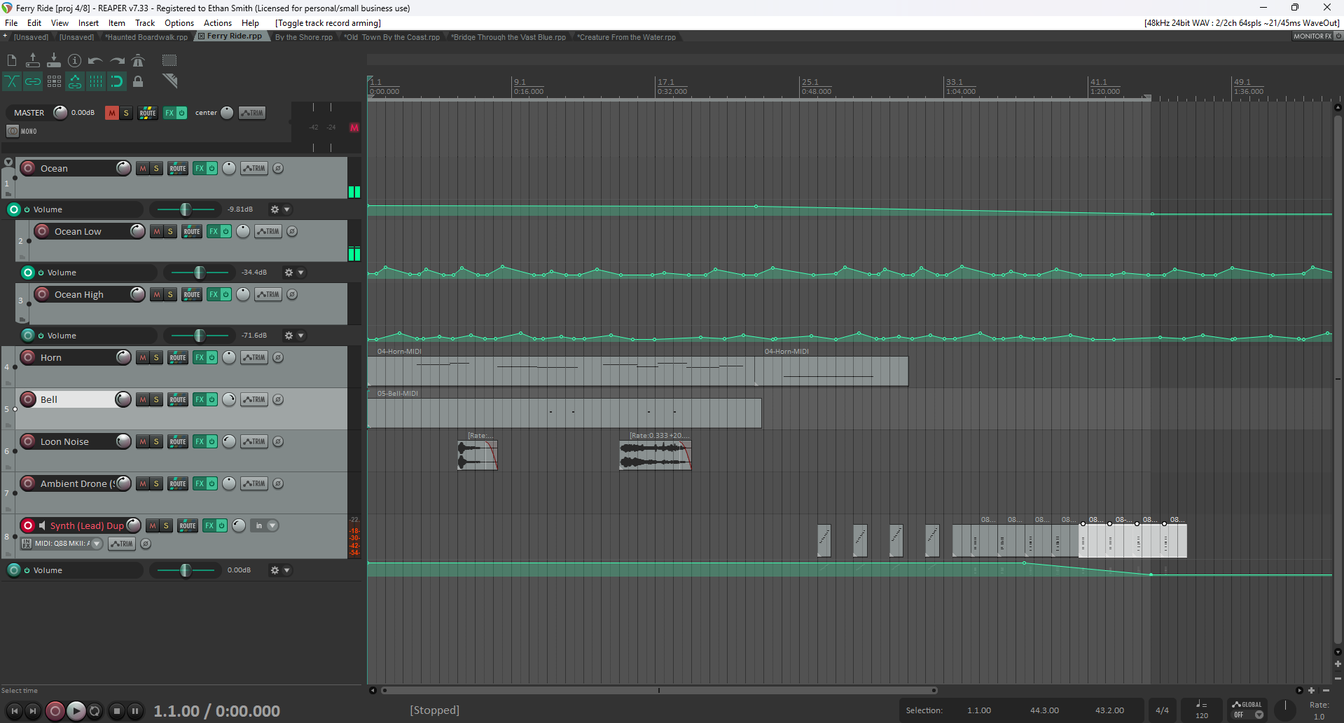Bypass FX on the Loon Noise track

212,442
